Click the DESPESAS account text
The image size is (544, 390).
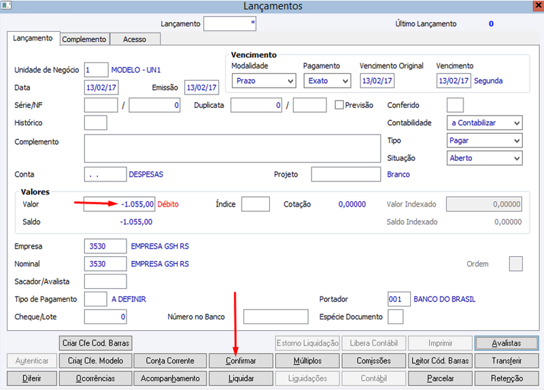[x=146, y=175]
